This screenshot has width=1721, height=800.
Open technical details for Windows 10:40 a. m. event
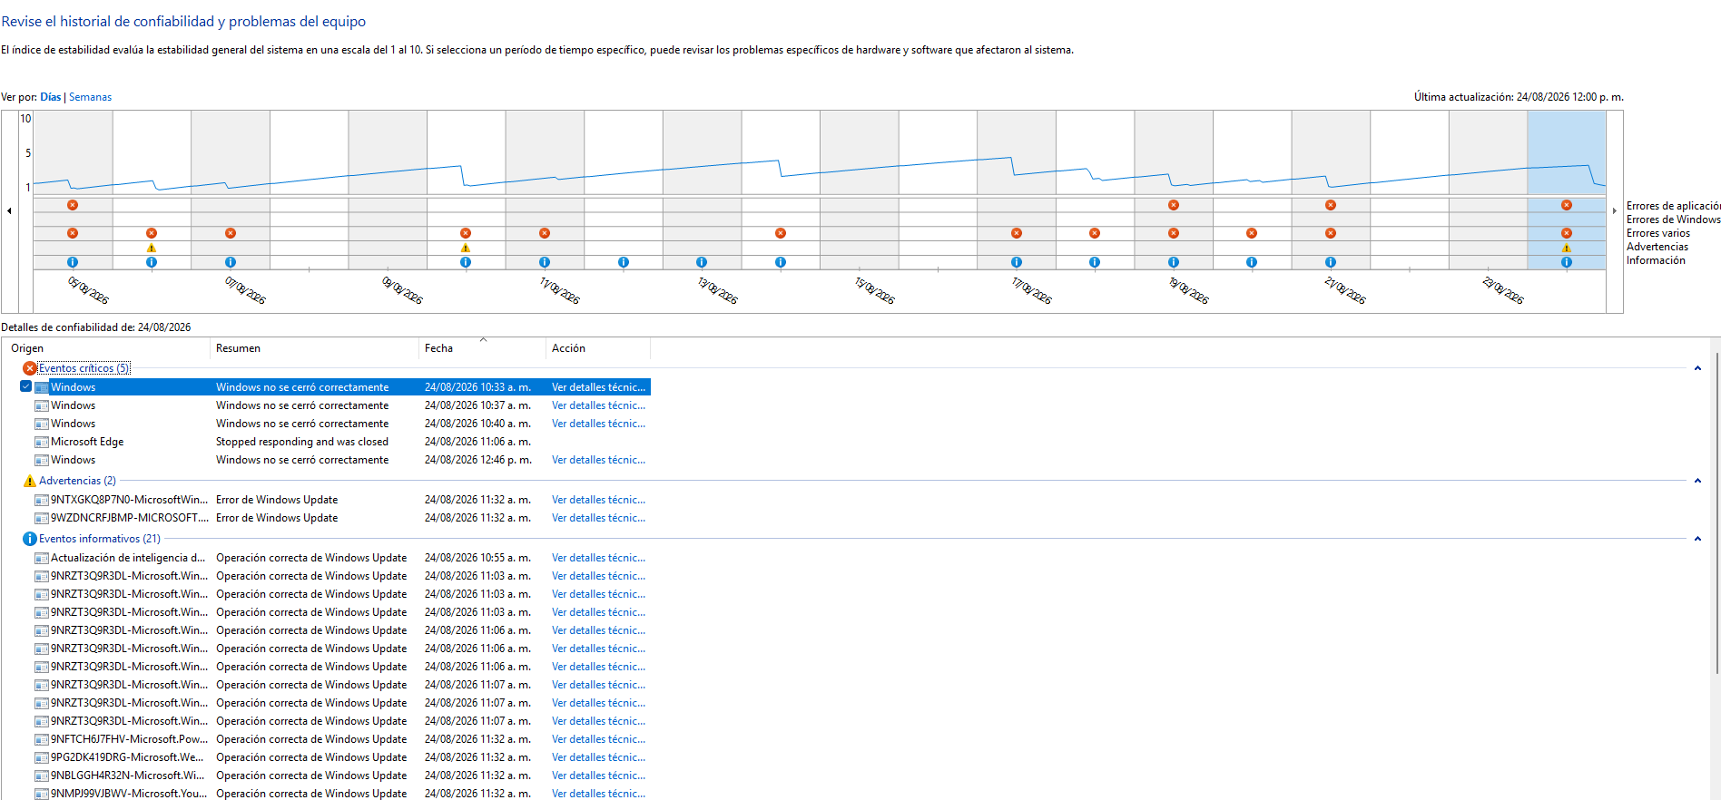tap(599, 424)
